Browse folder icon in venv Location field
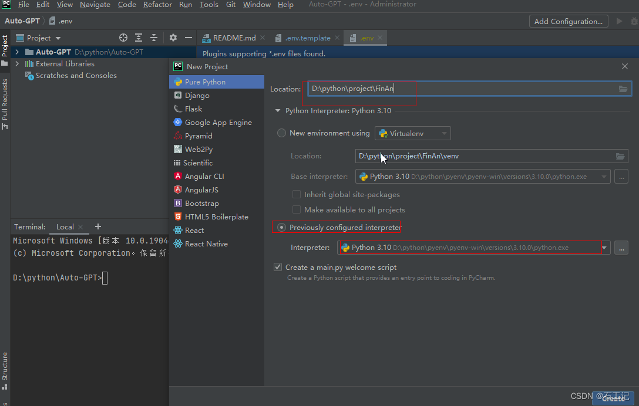The height and width of the screenshot is (406, 639). tap(620, 156)
